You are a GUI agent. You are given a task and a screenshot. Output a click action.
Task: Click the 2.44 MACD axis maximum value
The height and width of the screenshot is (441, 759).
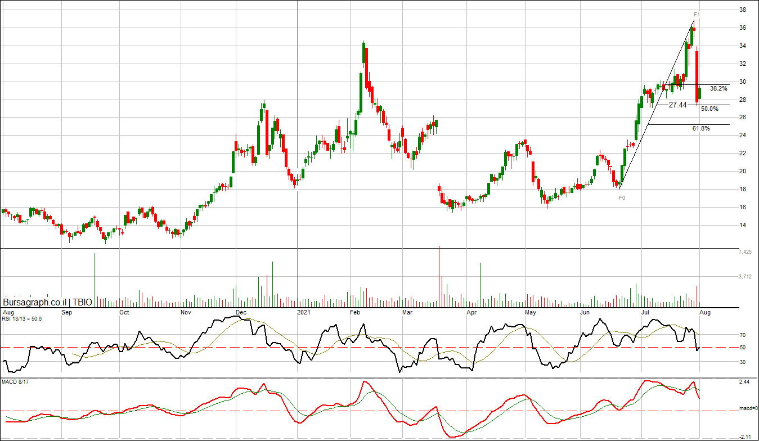pos(744,382)
